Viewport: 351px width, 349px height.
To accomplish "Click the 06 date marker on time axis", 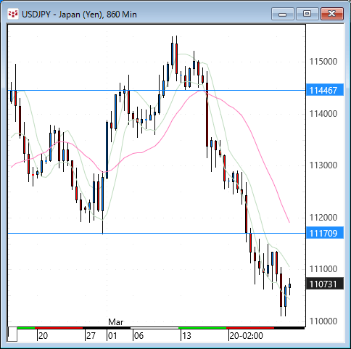I will pos(139,336).
